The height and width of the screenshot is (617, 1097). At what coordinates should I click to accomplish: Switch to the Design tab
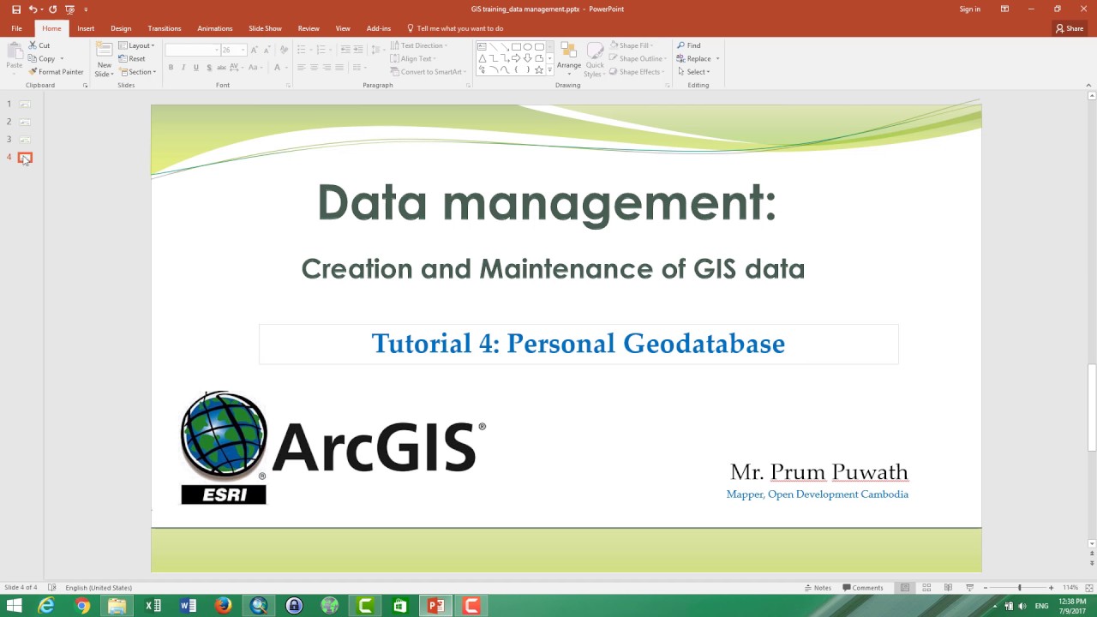click(121, 28)
